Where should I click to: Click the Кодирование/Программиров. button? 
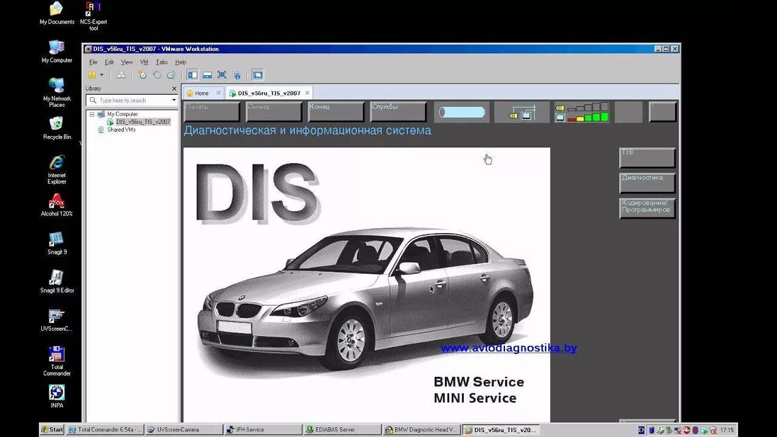(647, 208)
